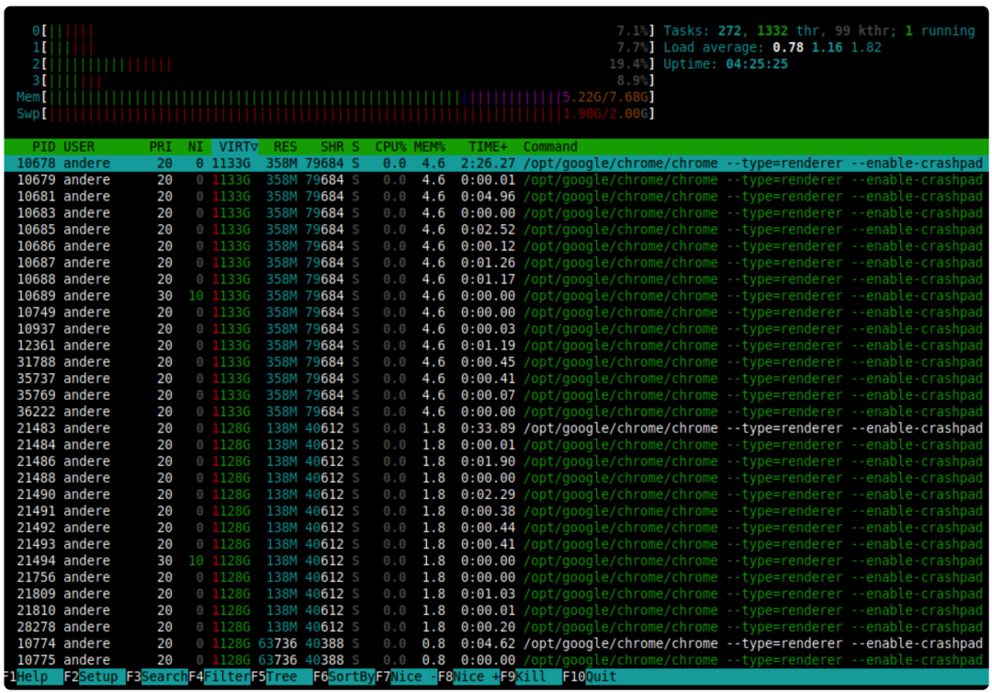Viewport: 992px width, 693px height.
Task: Click the Uptime 04:25:25 value
Action: (x=757, y=64)
